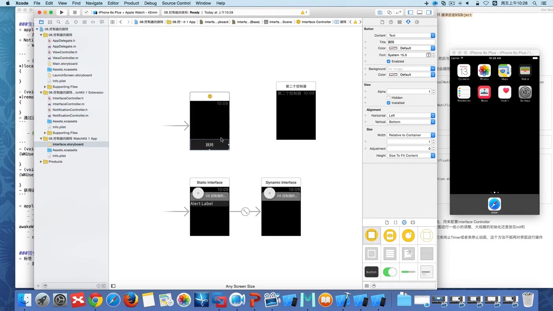
Task: Open the Code Snippet library
Action: pyautogui.click(x=396, y=222)
